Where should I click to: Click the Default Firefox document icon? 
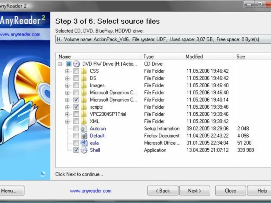84,136
